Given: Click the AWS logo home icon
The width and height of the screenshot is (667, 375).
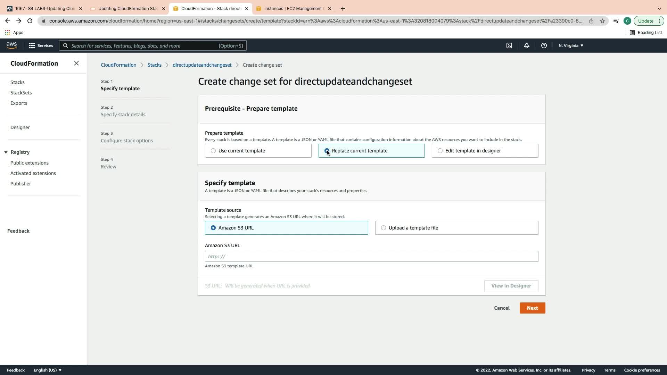Looking at the screenshot, I should pyautogui.click(x=11, y=45).
